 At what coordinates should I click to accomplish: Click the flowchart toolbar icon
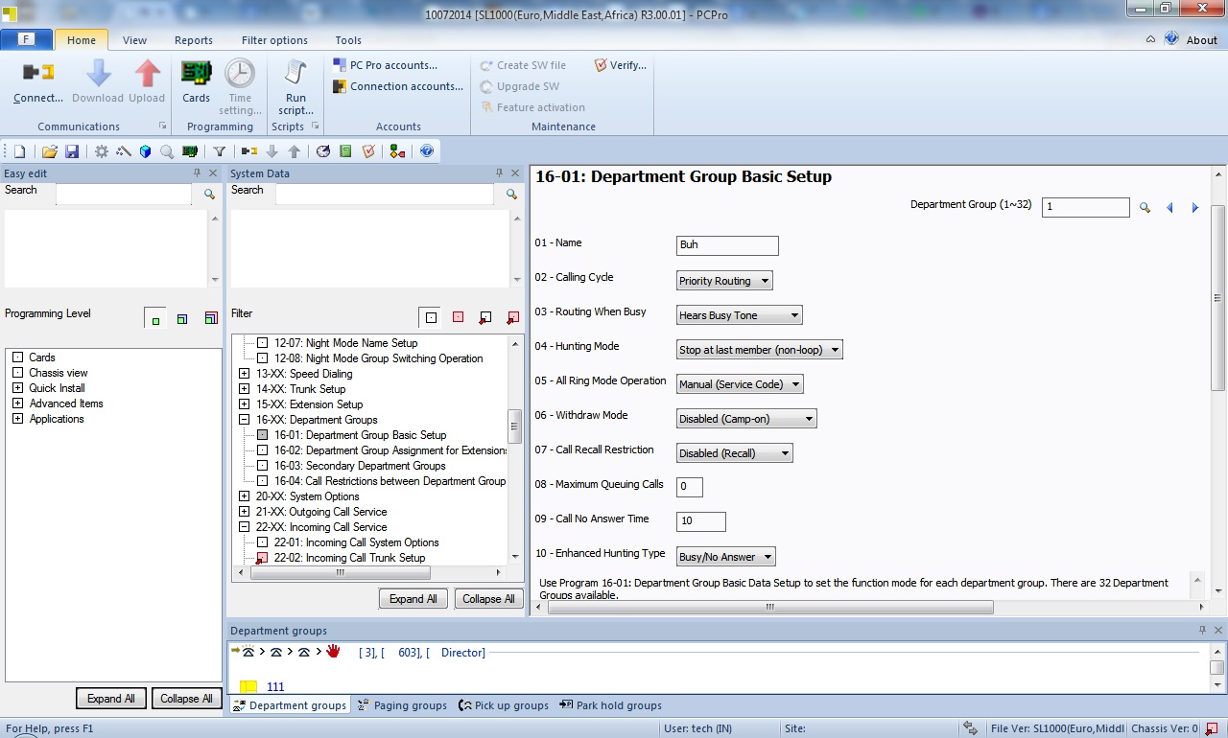tap(397, 151)
